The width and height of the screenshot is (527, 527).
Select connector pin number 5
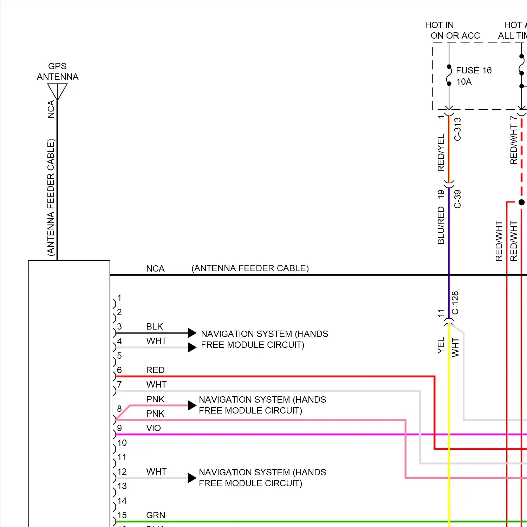click(119, 356)
